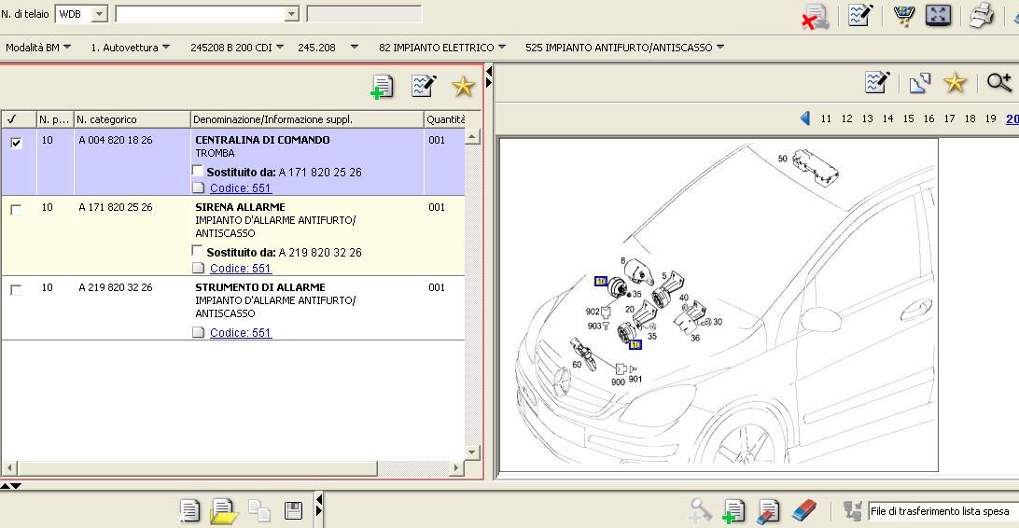Uncheck the A 004 820 18 26 row checkbox
Viewport: 1019px width, 528px height.
[16, 143]
